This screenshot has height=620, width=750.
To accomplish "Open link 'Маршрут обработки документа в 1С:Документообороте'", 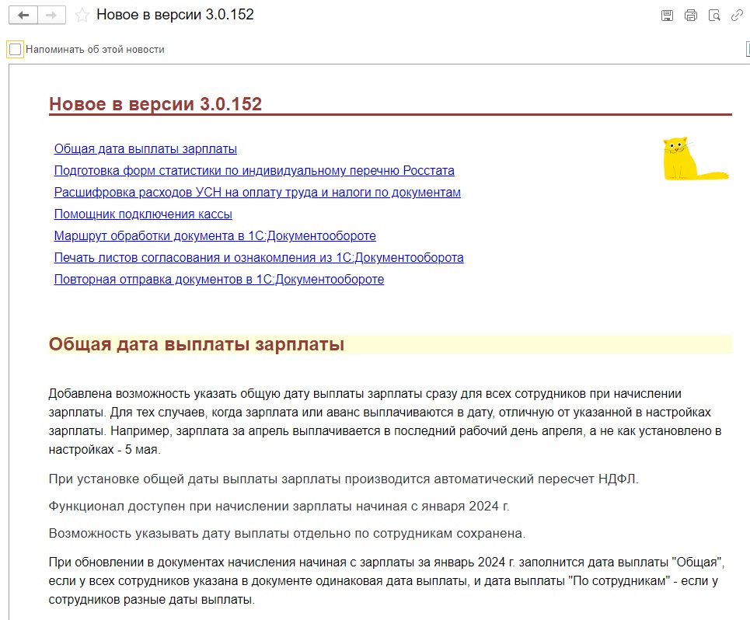I will (215, 235).
